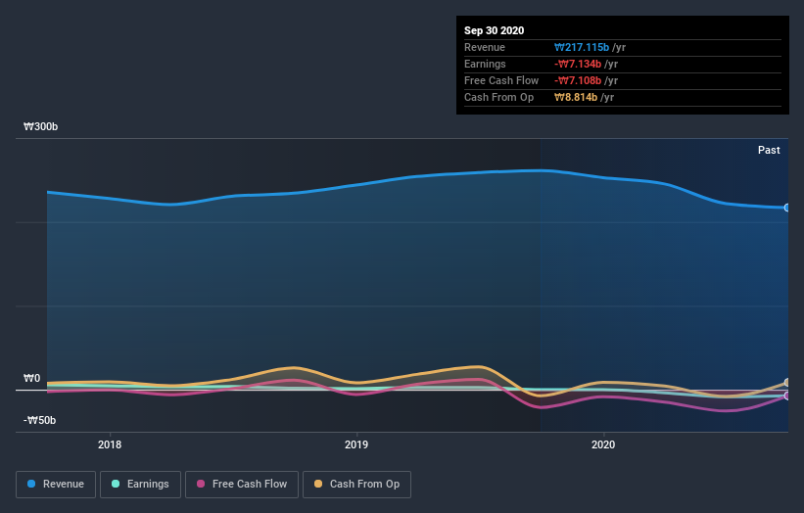This screenshot has height=513, width=804.
Task: Select the 2020 x-axis label
Action: (x=603, y=444)
